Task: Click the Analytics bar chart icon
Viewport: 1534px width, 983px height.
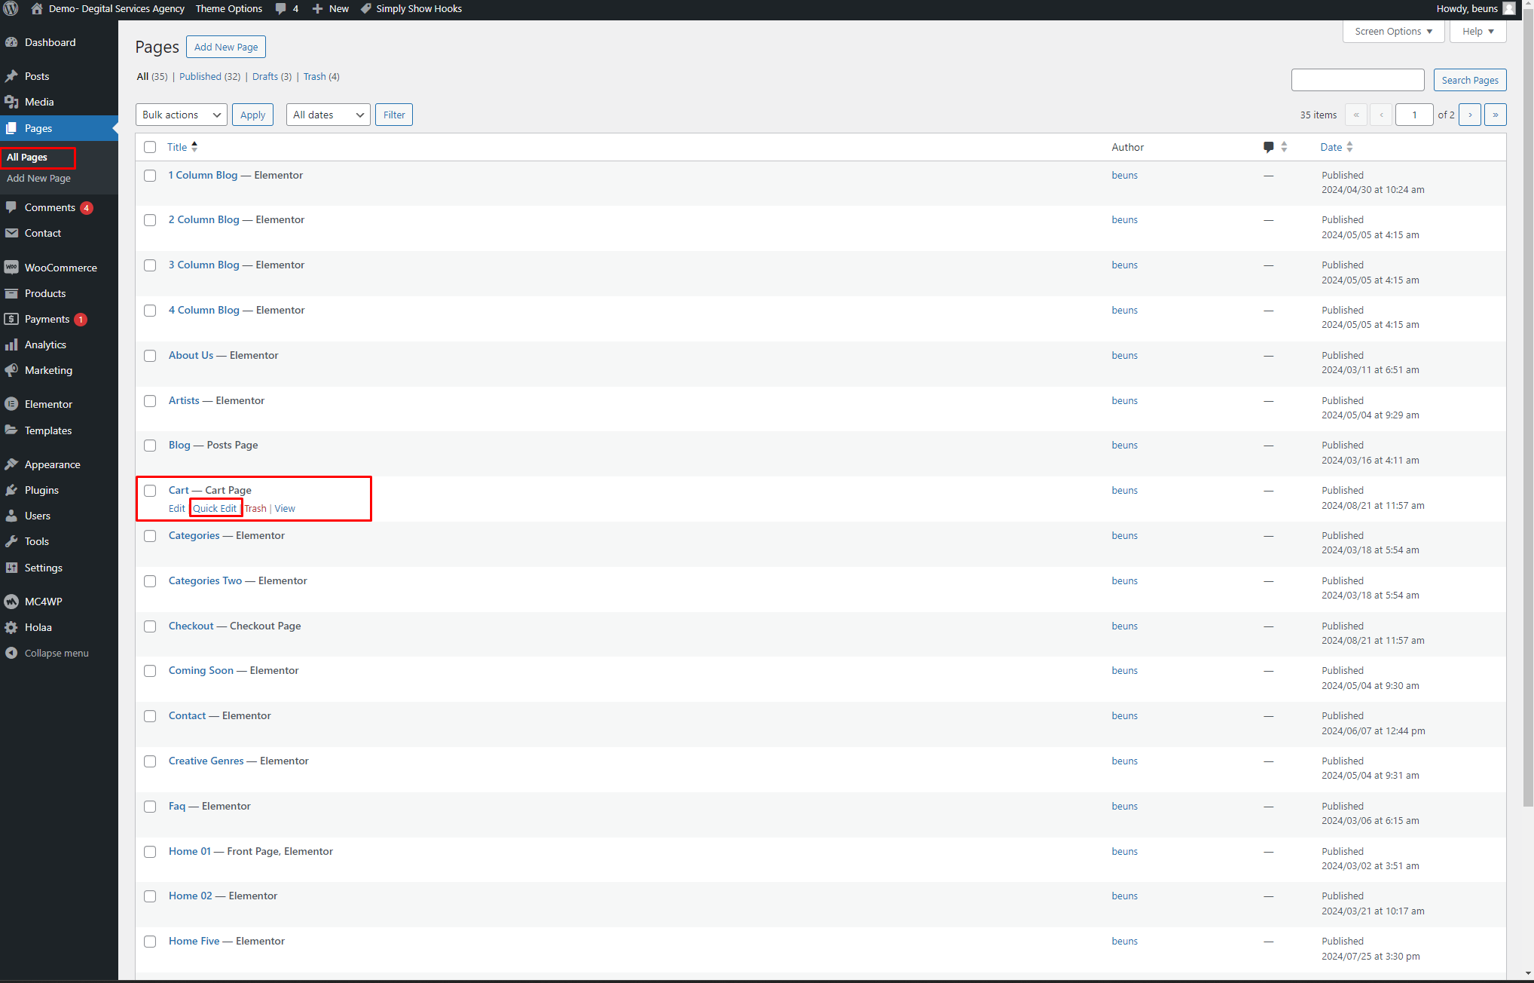Action: point(11,345)
